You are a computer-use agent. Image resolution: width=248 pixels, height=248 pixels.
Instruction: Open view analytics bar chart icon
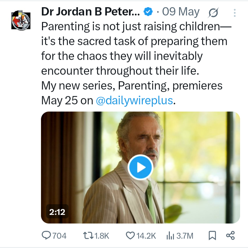pos(170,236)
